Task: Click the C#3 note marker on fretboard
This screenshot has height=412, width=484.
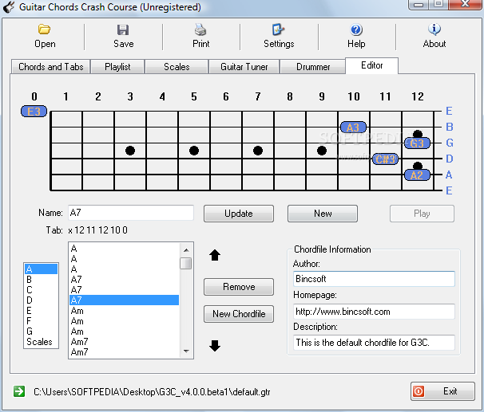Action: coord(385,159)
